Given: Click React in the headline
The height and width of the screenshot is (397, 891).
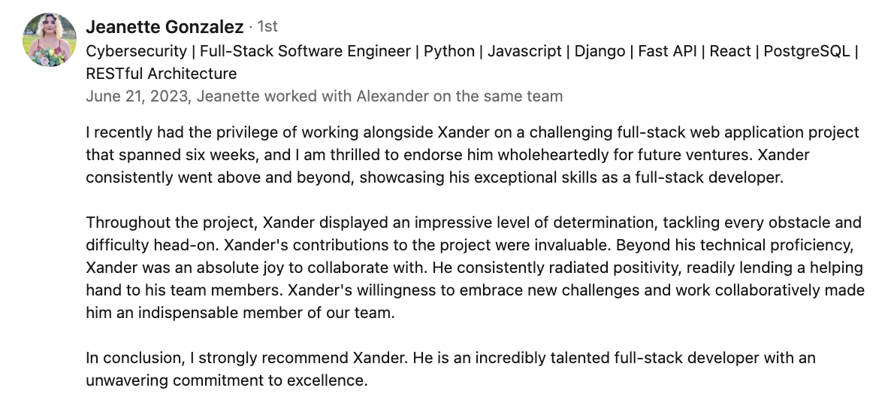Looking at the screenshot, I should (x=730, y=51).
